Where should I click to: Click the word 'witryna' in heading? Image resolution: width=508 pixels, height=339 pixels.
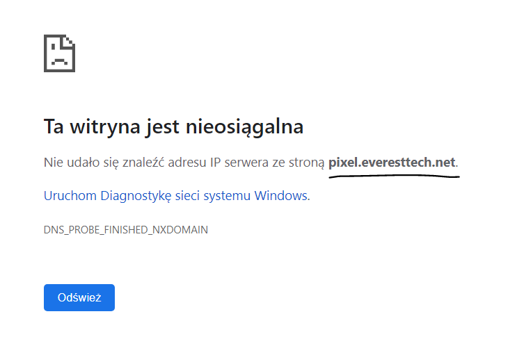(105, 126)
